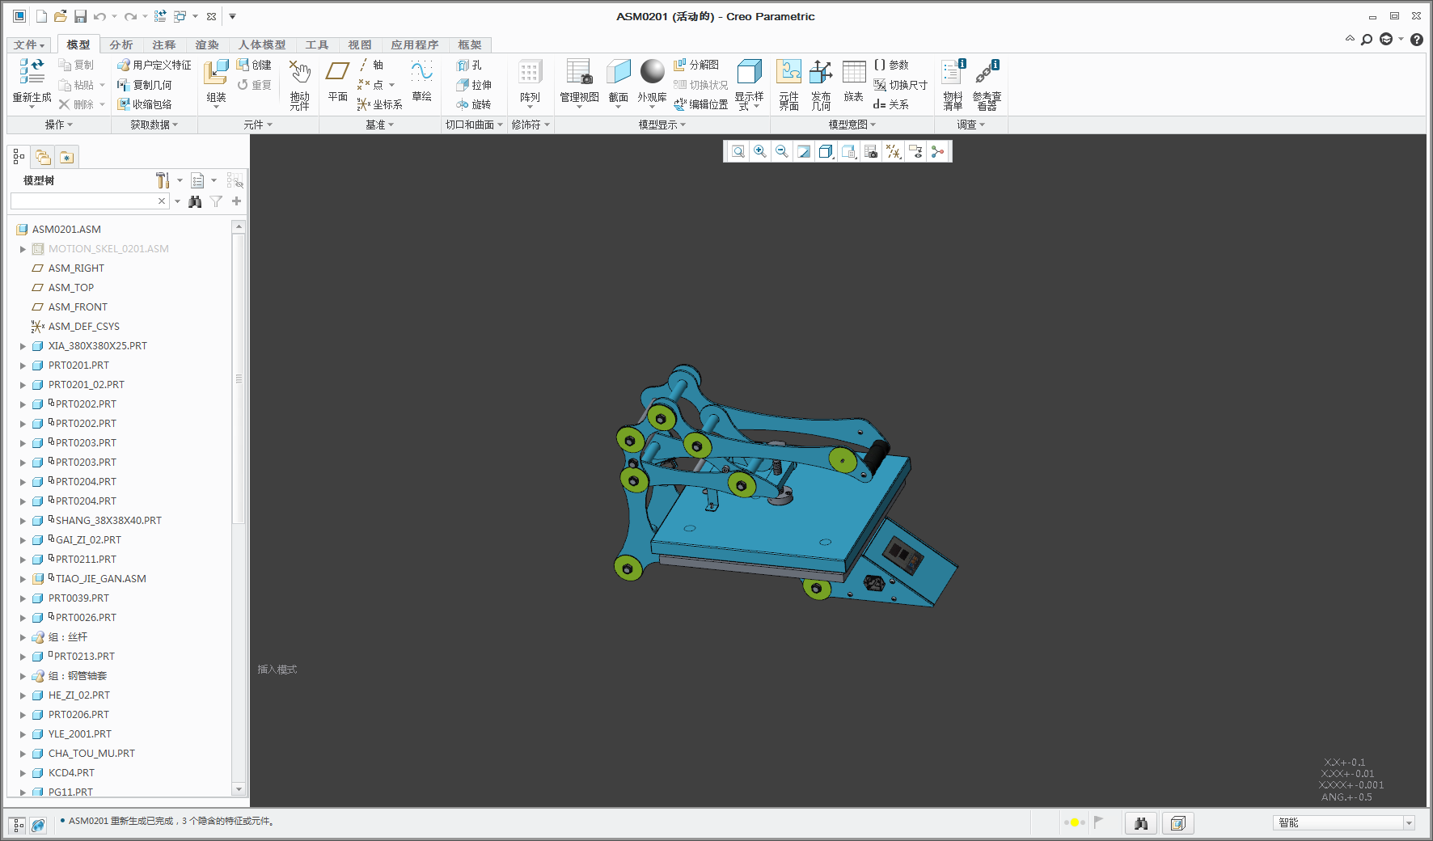Click the Open file icon in quick access toolbar
This screenshot has width=1433, height=841.
(x=61, y=16)
